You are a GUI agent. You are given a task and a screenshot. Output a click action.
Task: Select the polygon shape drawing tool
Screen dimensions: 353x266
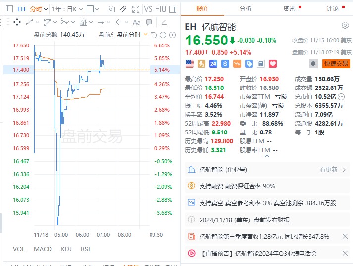[47, 22]
